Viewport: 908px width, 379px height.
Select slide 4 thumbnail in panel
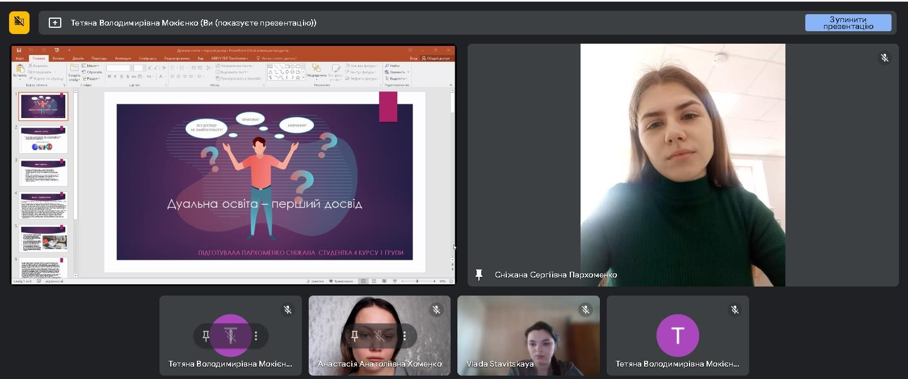click(x=44, y=205)
